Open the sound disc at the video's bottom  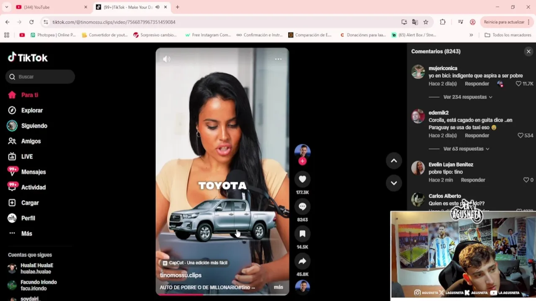pos(302,286)
